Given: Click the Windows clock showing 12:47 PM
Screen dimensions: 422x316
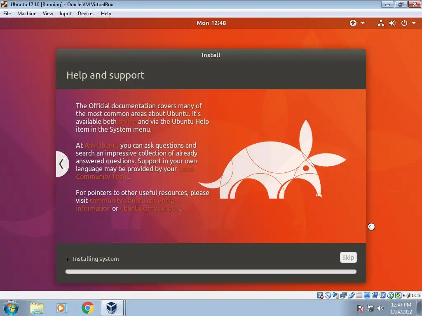Looking at the screenshot, I should coord(401,308).
